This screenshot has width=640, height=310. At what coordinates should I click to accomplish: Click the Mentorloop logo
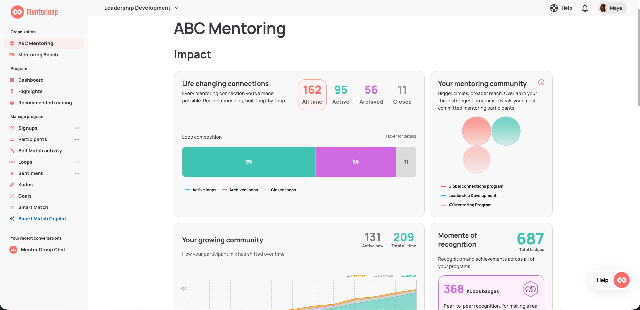coord(34,12)
